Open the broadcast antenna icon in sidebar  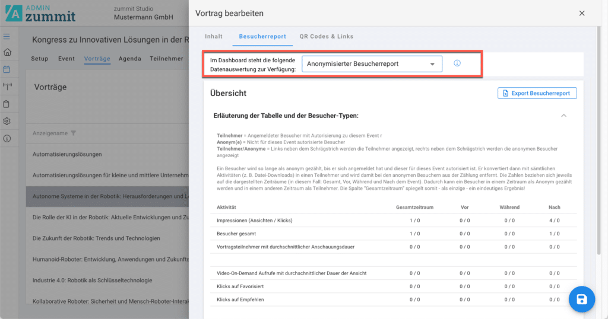(x=7, y=87)
